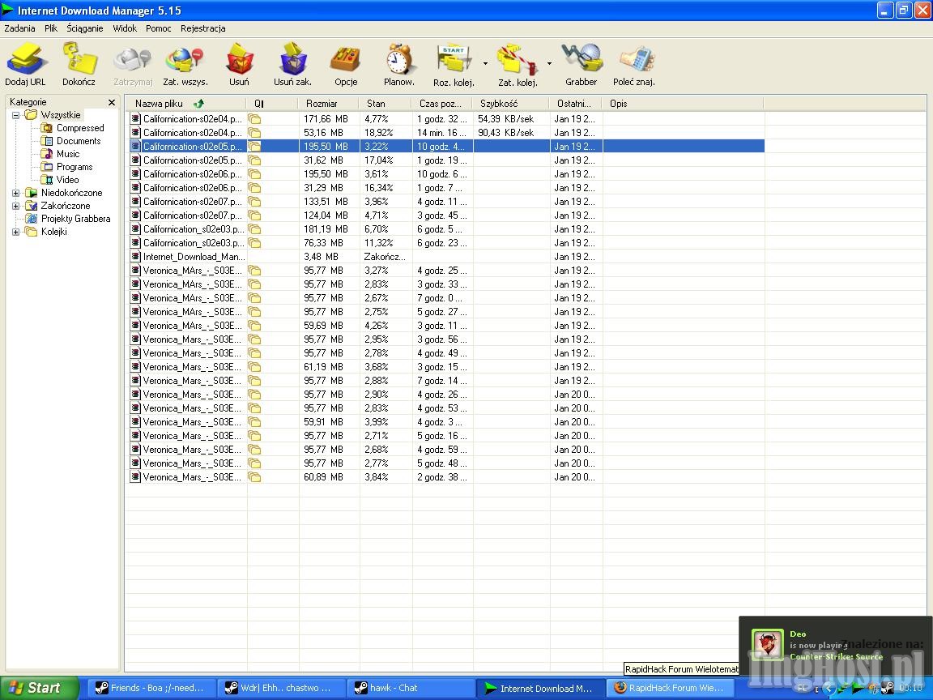Open the Pomoc menu

pos(158,28)
